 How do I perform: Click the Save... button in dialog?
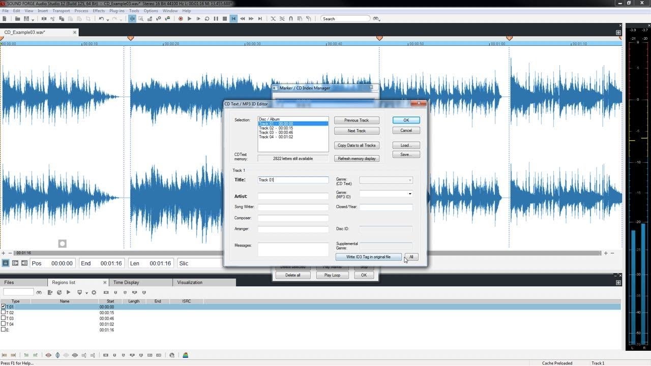pos(406,155)
